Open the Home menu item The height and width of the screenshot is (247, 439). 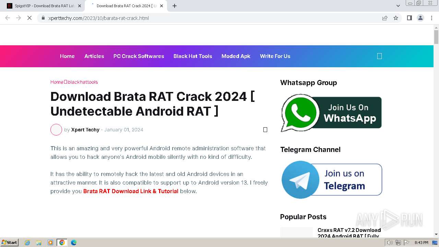click(67, 56)
